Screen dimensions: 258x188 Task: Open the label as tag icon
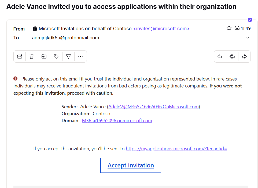tap(56, 56)
